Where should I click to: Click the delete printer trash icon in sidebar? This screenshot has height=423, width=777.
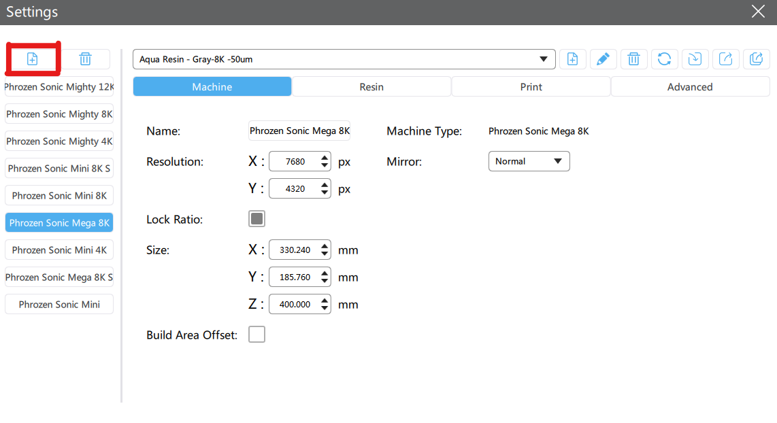pyautogui.click(x=85, y=59)
